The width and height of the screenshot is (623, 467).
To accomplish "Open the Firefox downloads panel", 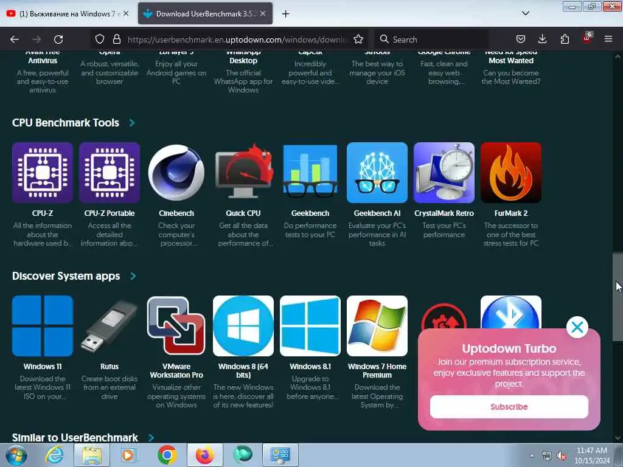I will [542, 39].
